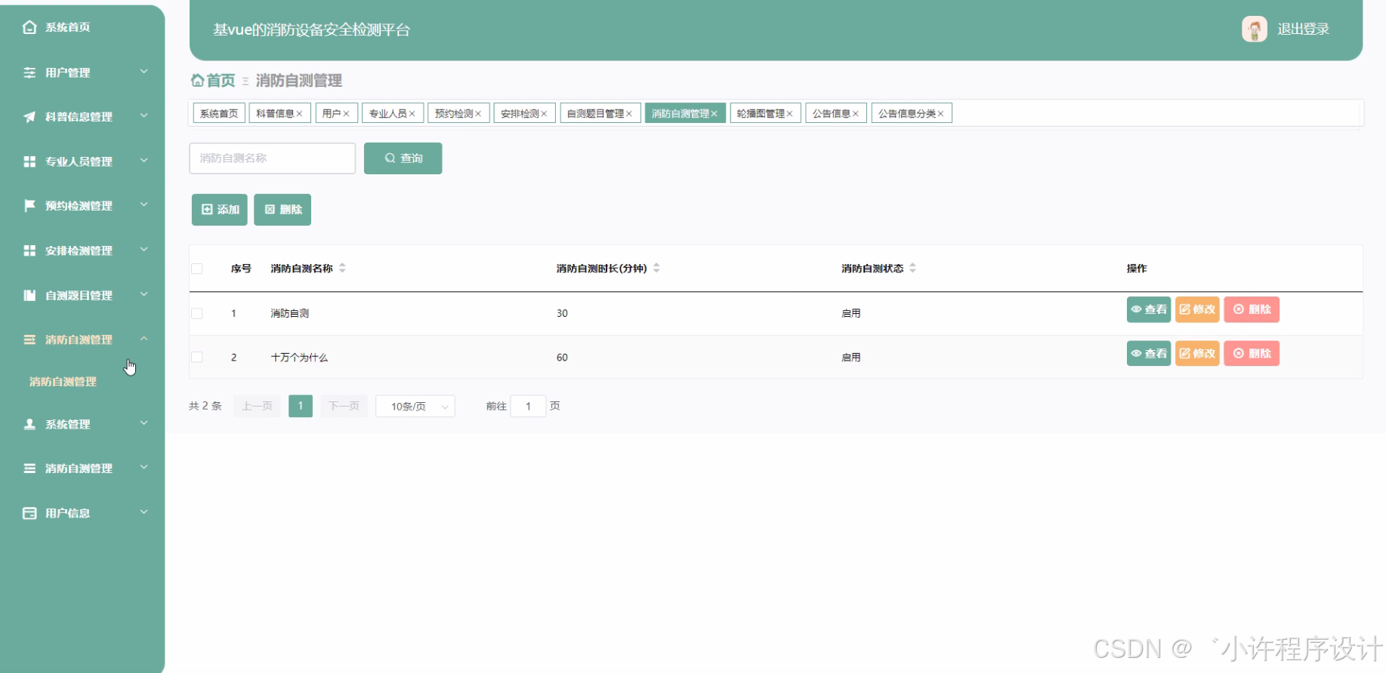Open the 消防自测管理 submenu item in sidebar
The height and width of the screenshot is (673, 1386).
[x=63, y=382]
